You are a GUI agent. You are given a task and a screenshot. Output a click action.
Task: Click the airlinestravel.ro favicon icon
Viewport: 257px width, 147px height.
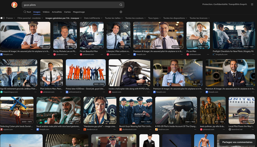(x=67, y=92)
